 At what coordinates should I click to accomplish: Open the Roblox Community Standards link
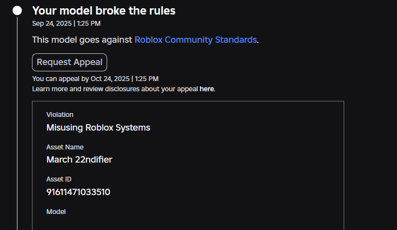195,40
